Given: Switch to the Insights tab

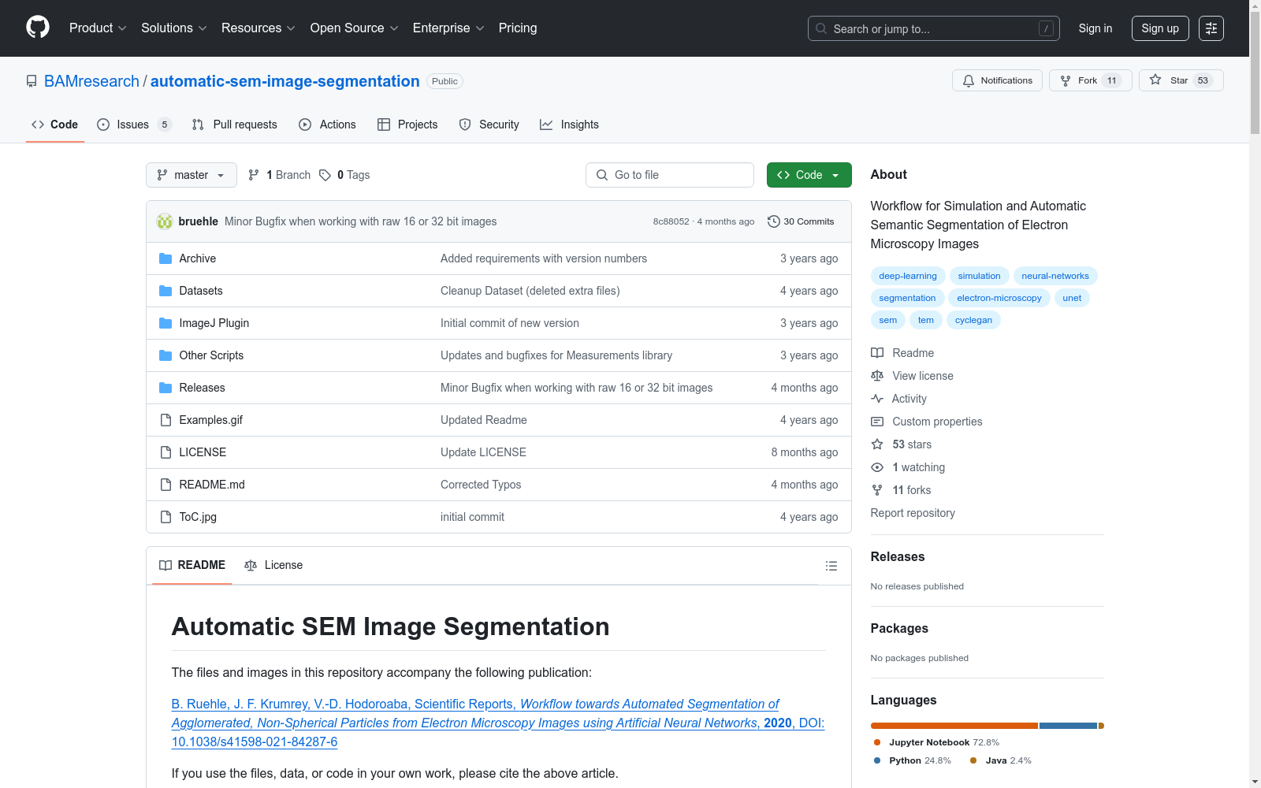Looking at the screenshot, I should [x=569, y=125].
